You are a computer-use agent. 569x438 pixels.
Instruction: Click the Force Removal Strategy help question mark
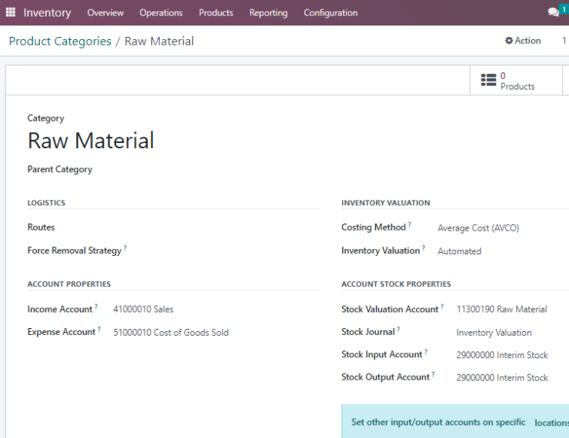coord(125,247)
